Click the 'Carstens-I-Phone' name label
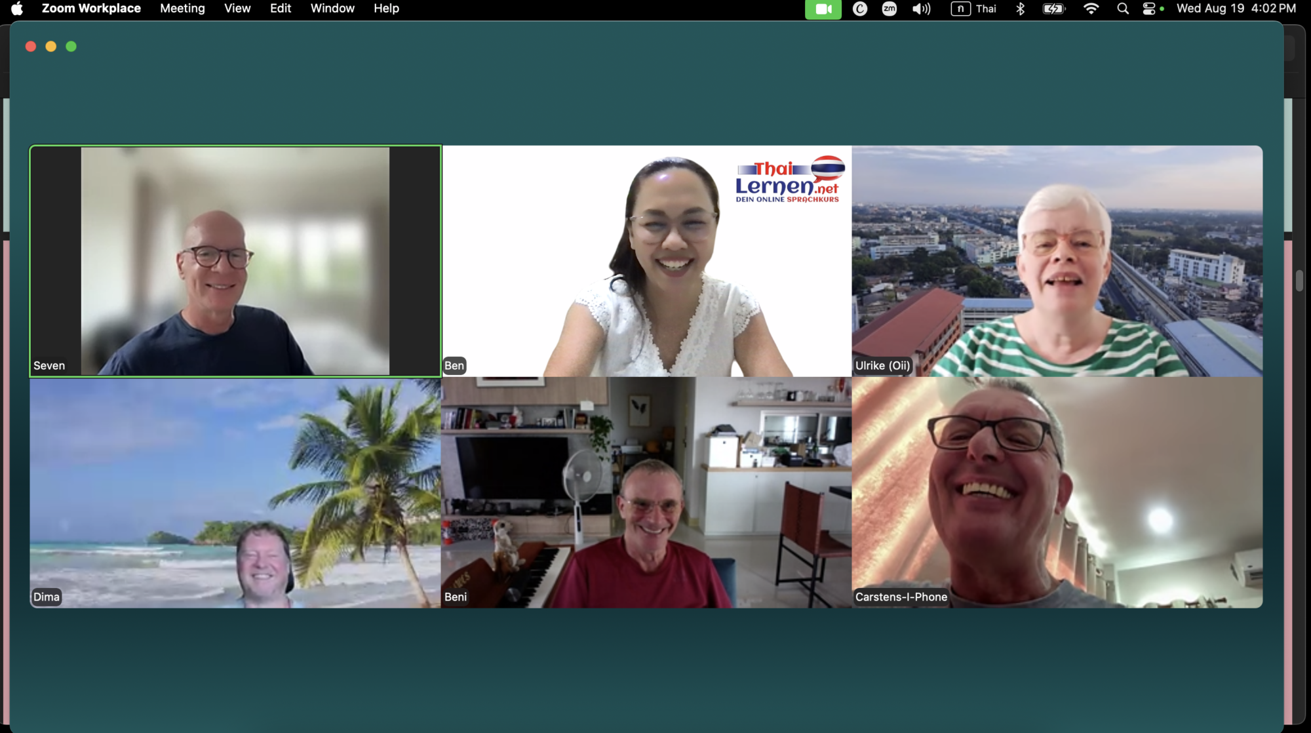 click(901, 597)
